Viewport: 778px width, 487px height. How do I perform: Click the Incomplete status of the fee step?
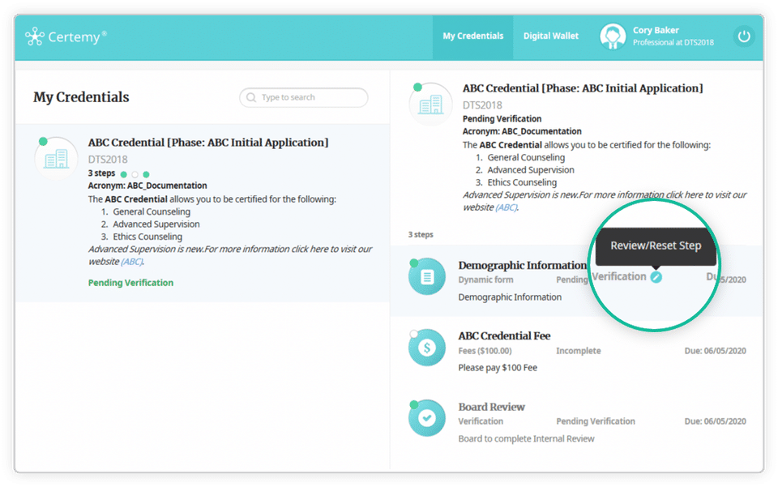[578, 351]
